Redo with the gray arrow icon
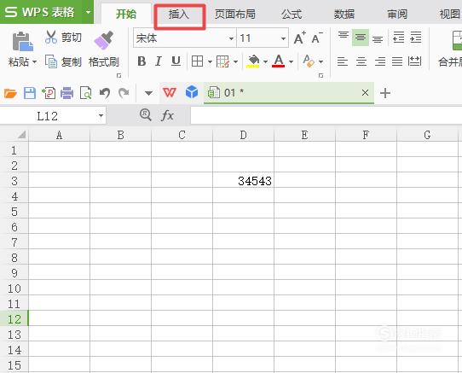The height and width of the screenshot is (373, 462). click(x=124, y=93)
